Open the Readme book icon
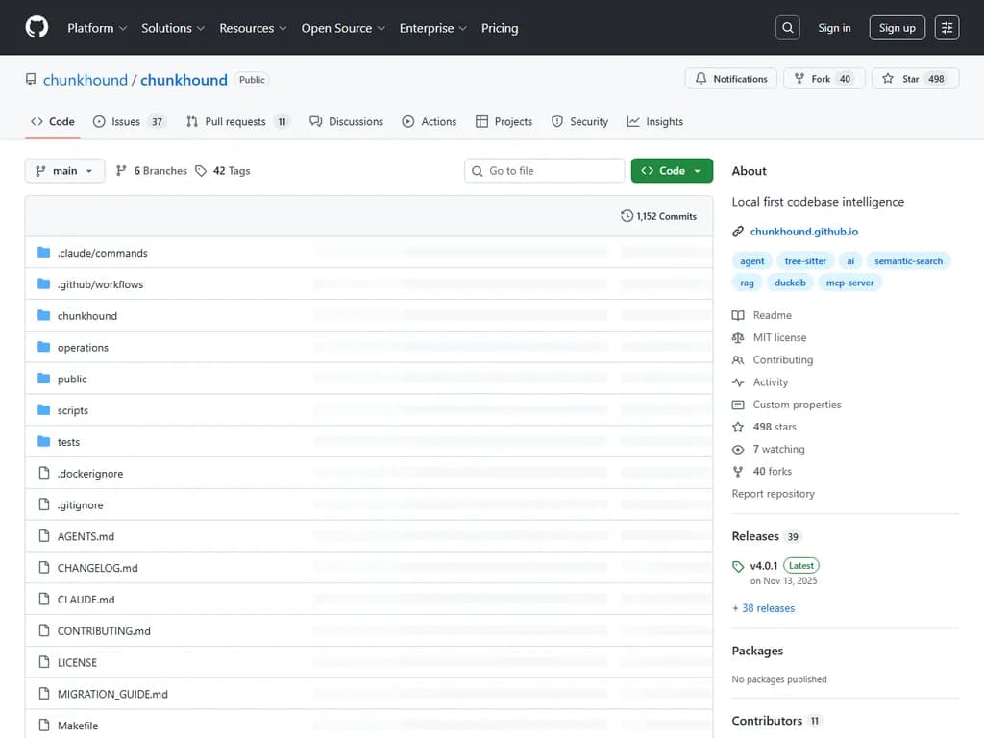984x738 pixels. coord(737,315)
